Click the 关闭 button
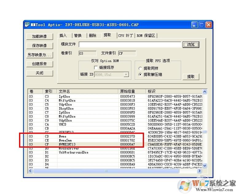 pos(40,73)
